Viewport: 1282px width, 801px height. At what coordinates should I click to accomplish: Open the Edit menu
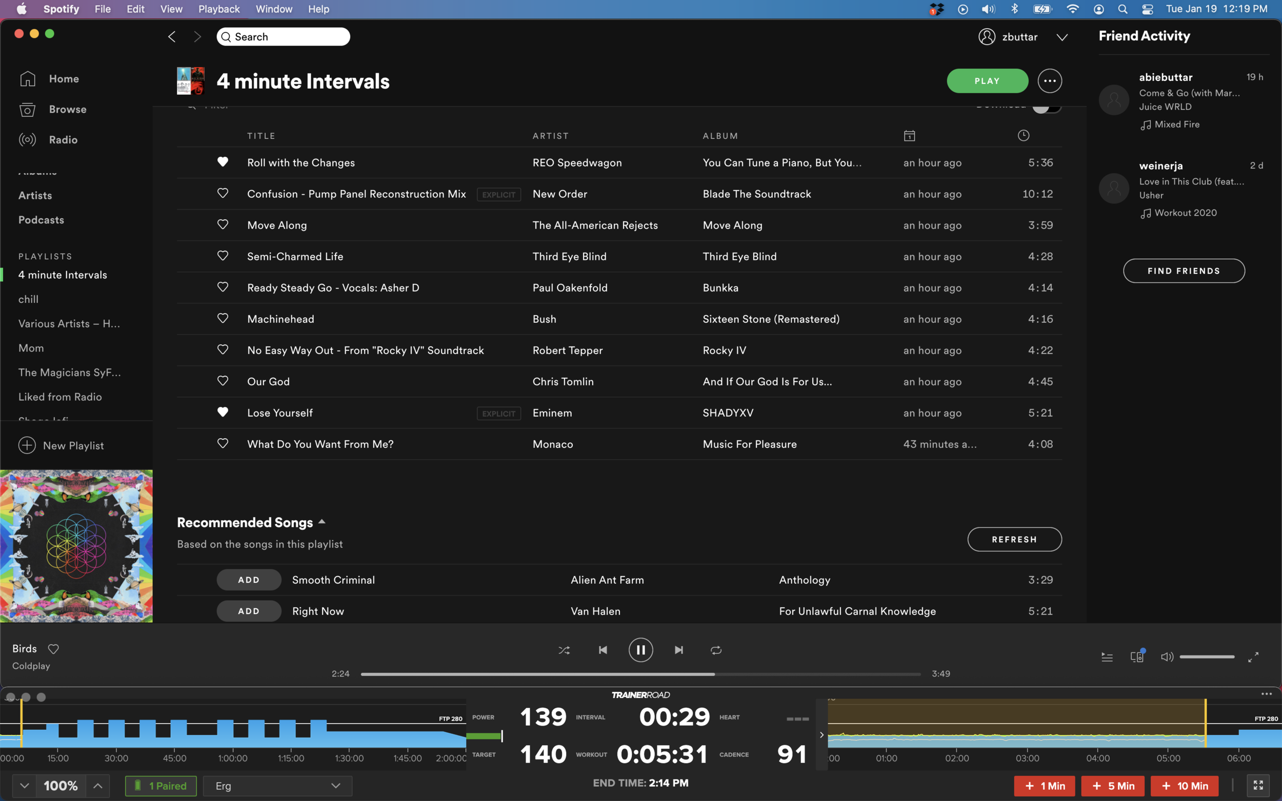click(136, 9)
